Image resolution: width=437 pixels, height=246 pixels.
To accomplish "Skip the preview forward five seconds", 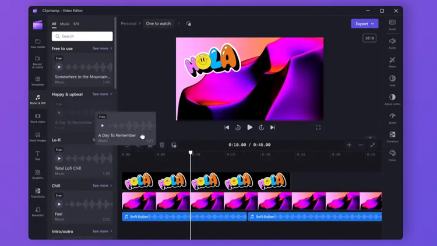I will click(x=261, y=127).
